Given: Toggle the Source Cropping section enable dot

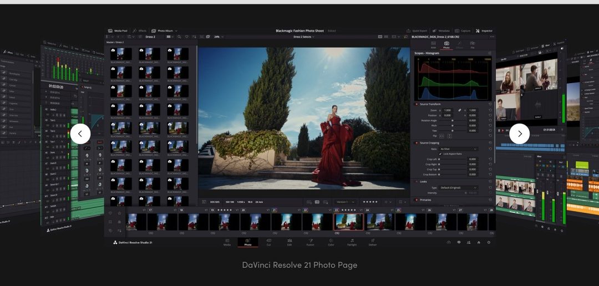Looking at the screenshot, I should [417, 143].
